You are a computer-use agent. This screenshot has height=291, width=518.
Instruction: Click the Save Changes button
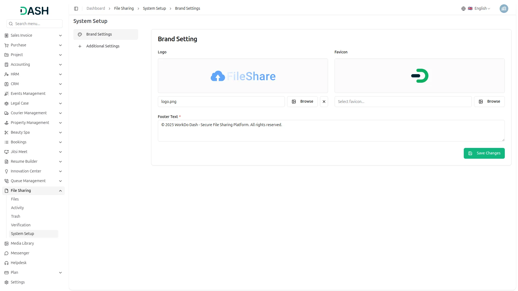[x=484, y=153]
